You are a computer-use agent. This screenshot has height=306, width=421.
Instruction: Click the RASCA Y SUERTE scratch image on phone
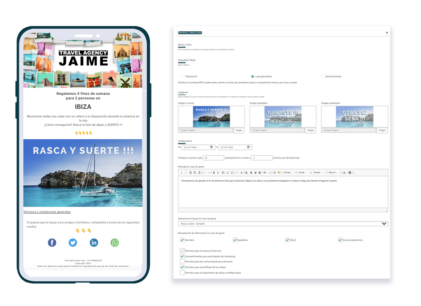(83, 173)
